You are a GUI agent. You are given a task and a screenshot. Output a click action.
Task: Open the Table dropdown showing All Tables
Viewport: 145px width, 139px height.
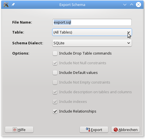[x=92, y=32]
